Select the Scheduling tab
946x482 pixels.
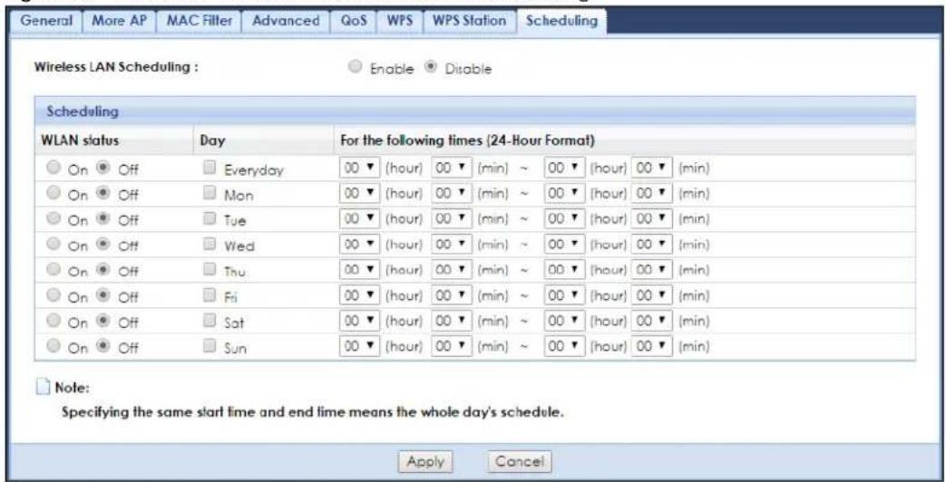[561, 21]
